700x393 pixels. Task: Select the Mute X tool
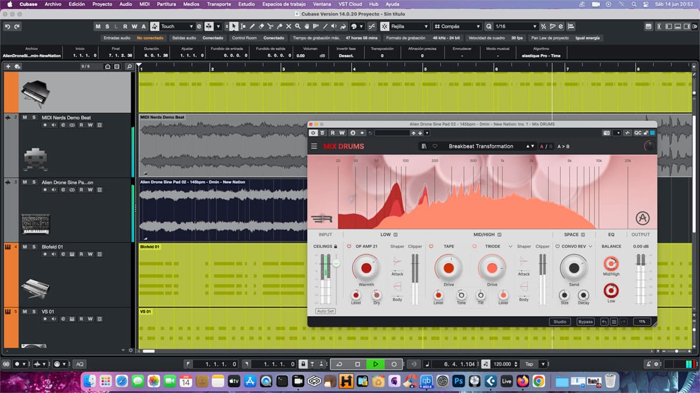(290, 26)
